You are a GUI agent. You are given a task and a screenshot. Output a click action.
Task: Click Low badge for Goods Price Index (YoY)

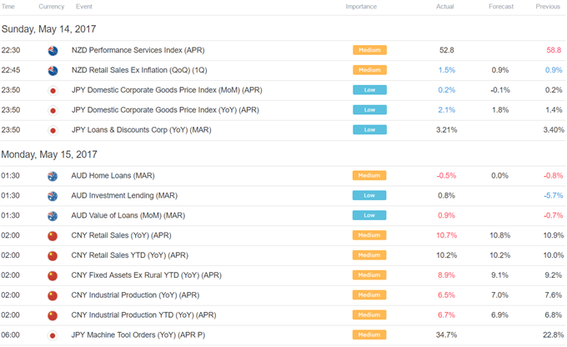(369, 109)
